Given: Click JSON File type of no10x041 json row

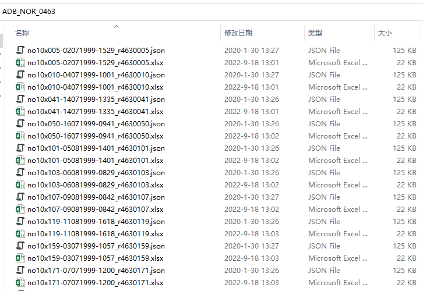Looking at the screenshot, I should (325, 99).
